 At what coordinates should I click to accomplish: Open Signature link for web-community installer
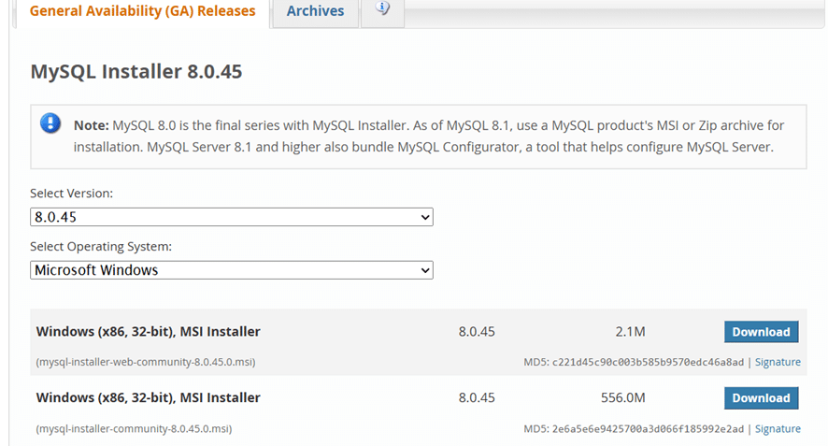pyautogui.click(x=778, y=362)
